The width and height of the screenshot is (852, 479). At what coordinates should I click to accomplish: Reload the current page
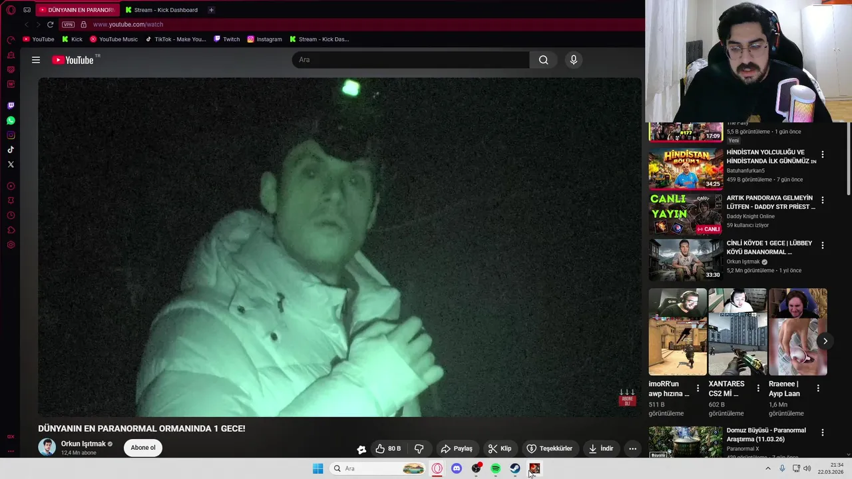coord(50,25)
